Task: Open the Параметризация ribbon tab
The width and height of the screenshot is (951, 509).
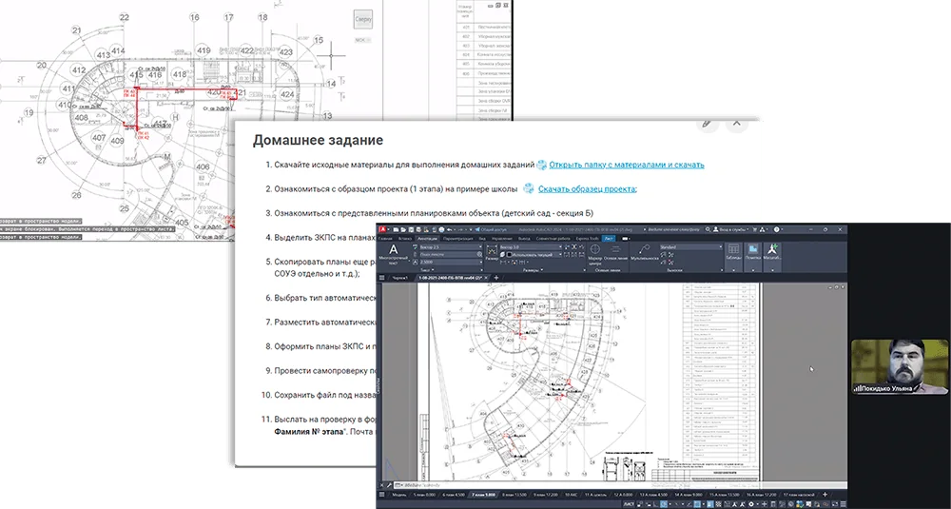Action: pyautogui.click(x=458, y=239)
